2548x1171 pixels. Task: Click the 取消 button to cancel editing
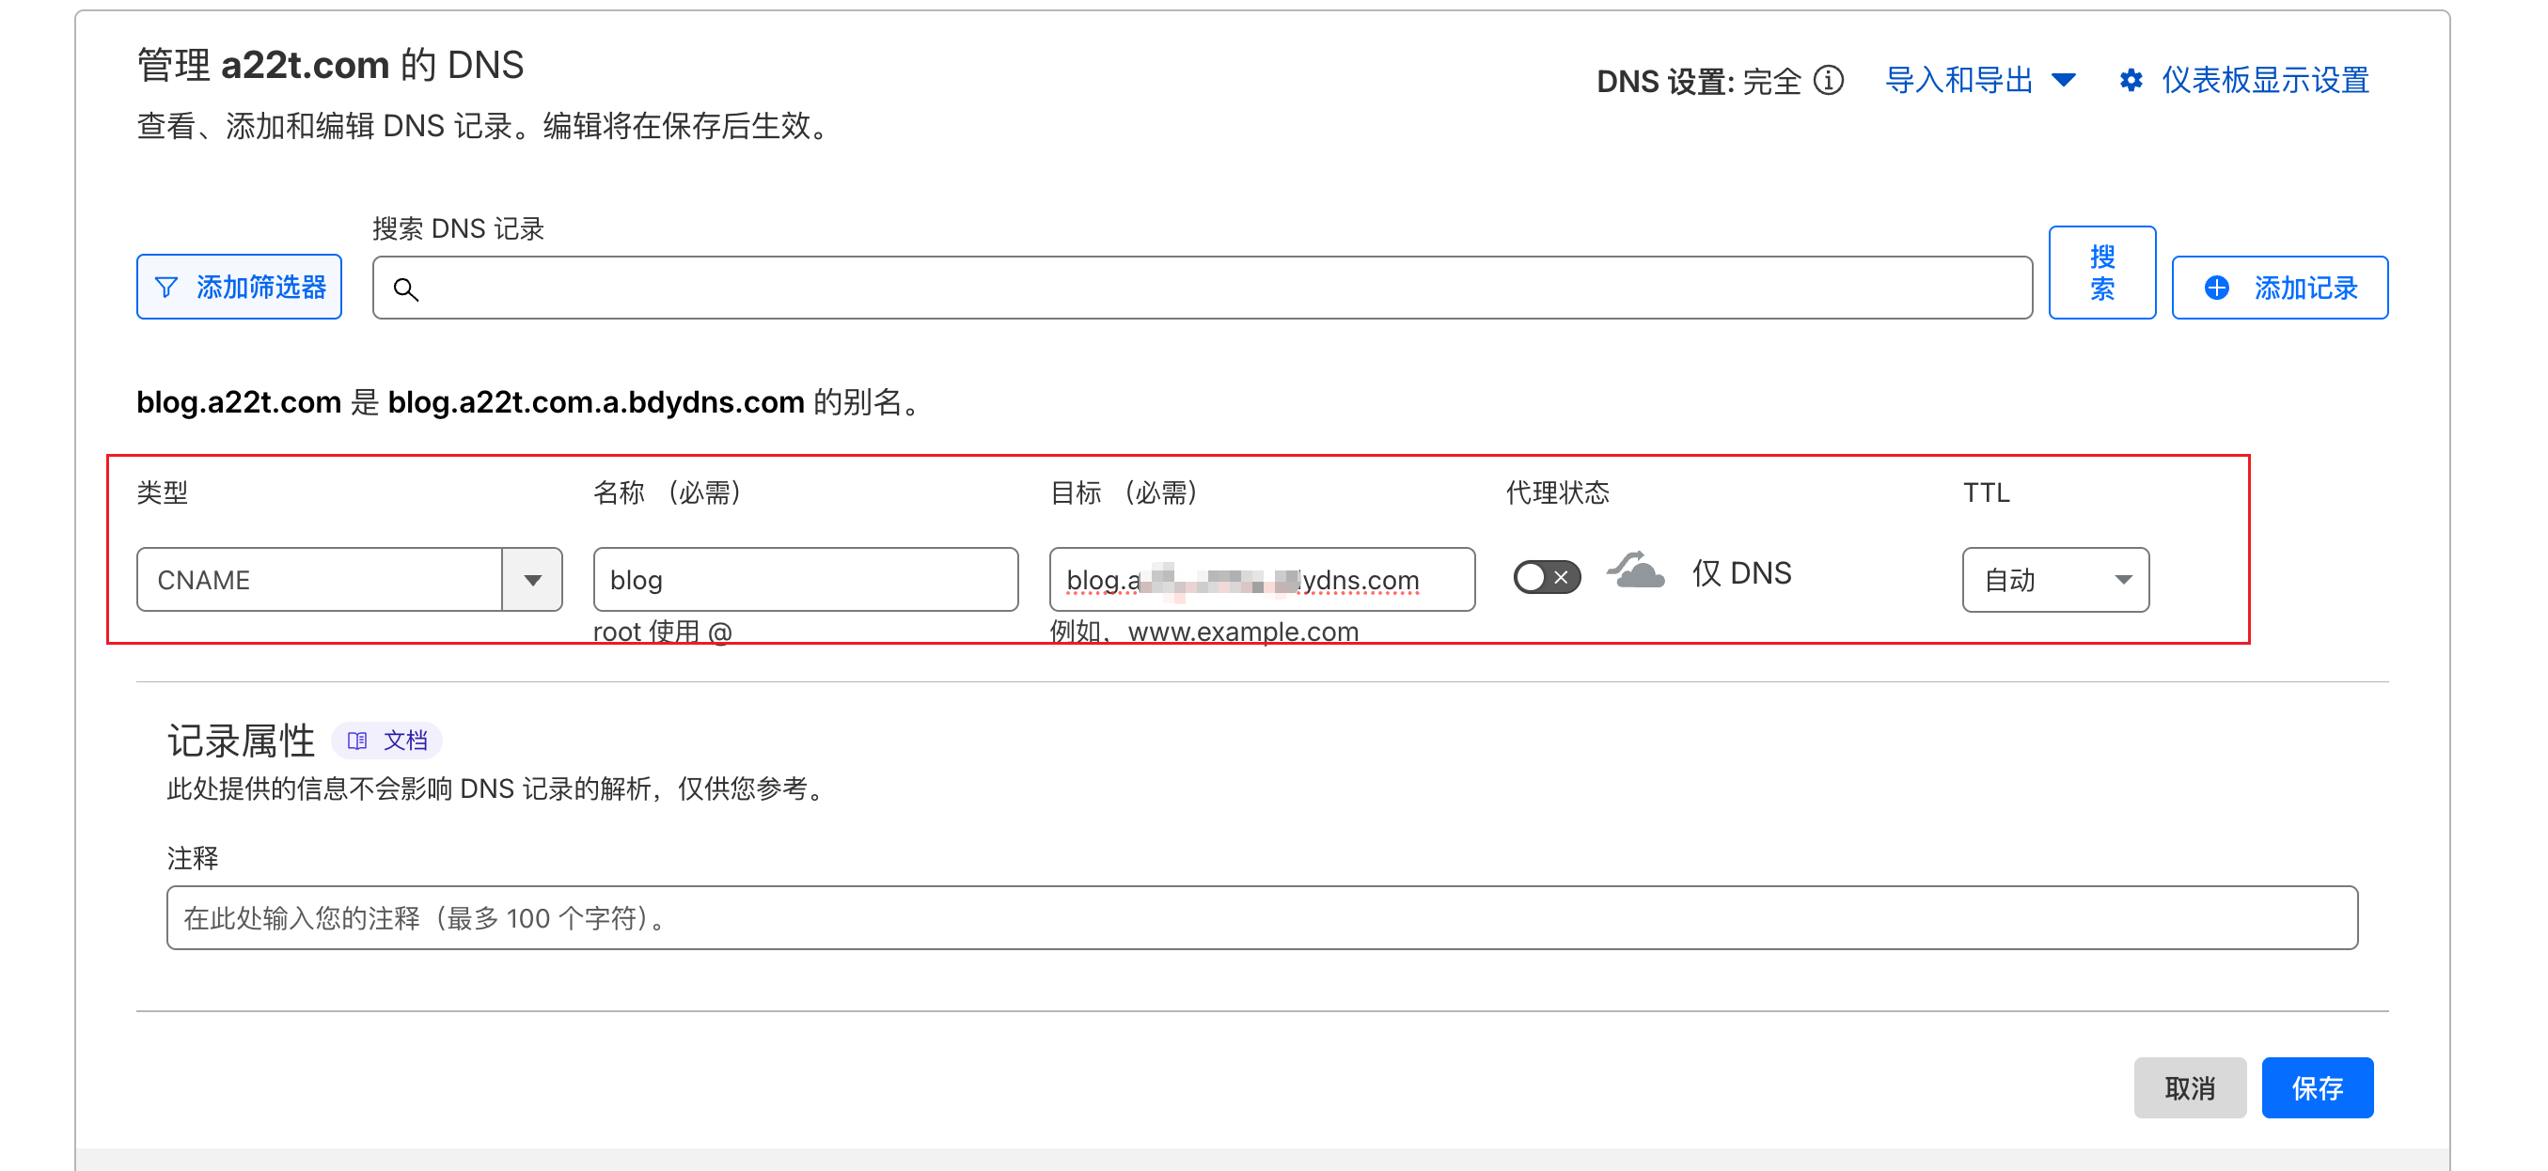coord(2190,1088)
